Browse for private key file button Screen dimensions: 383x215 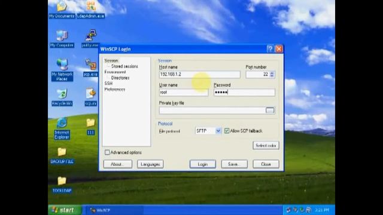(x=270, y=110)
